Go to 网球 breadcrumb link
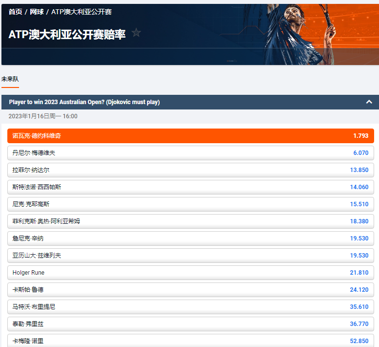This screenshot has width=379, height=347. [37, 12]
